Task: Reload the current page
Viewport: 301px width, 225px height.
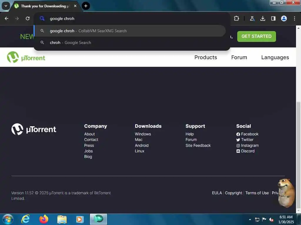Action: (28, 18)
